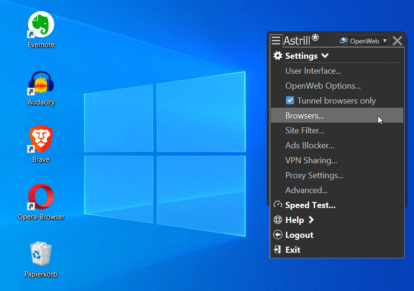414x291 pixels.
Task: Open OpenWeb Options
Action: click(x=337, y=86)
